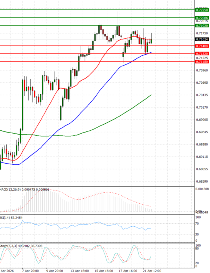This screenshot has width=210, height=273.
Task: Click the 0.71920 green resistance price tag
Action: [202, 26]
